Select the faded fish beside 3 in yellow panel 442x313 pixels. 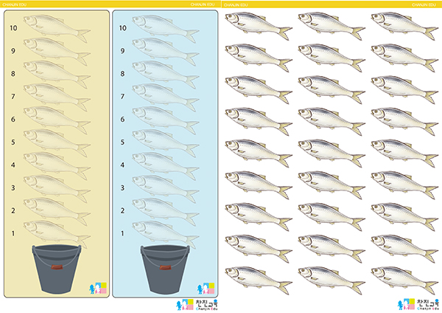pos(57,189)
